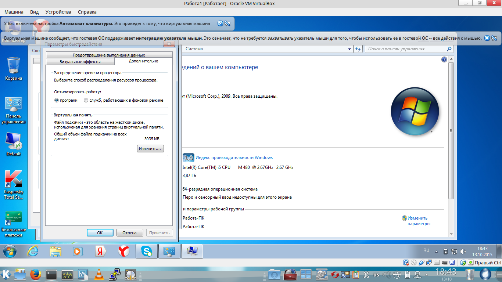
Task: Switch to Предотвращение выполнения данных tab
Action: point(109,55)
